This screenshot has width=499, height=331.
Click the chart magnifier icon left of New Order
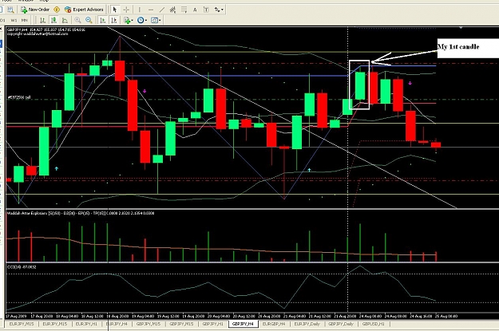(x=10, y=10)
